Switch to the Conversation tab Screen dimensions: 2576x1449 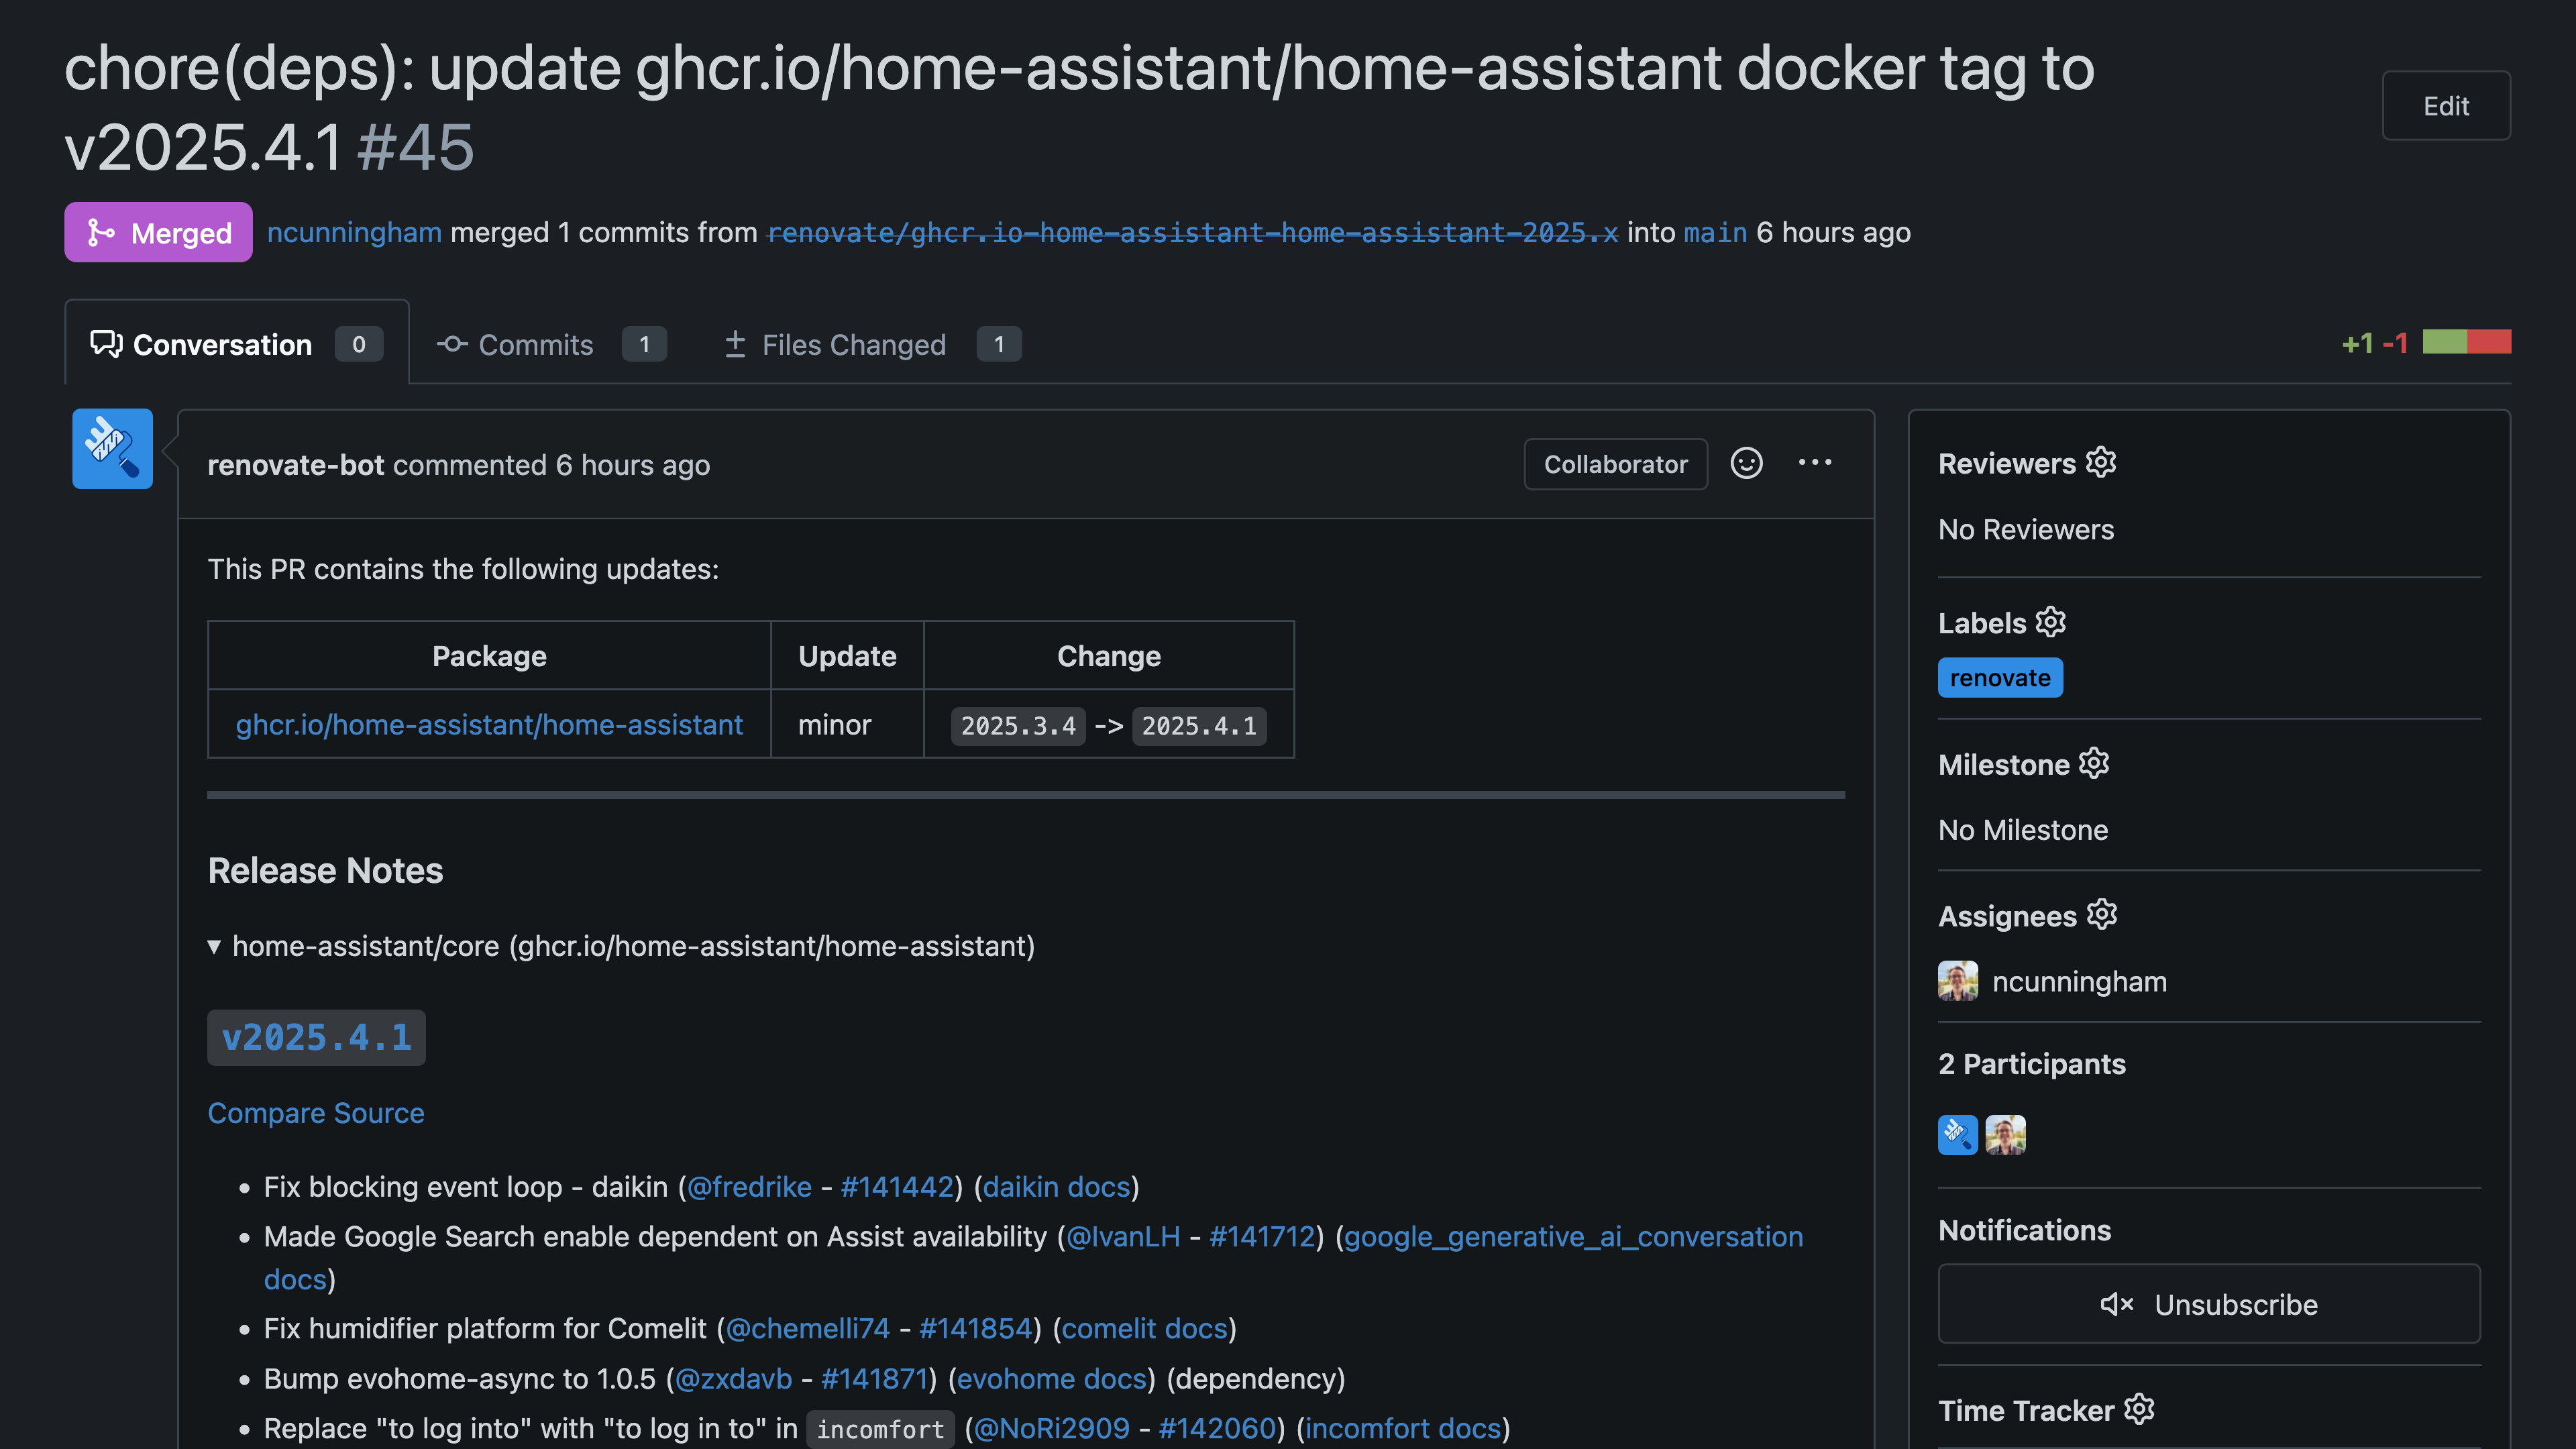point(237,344)
